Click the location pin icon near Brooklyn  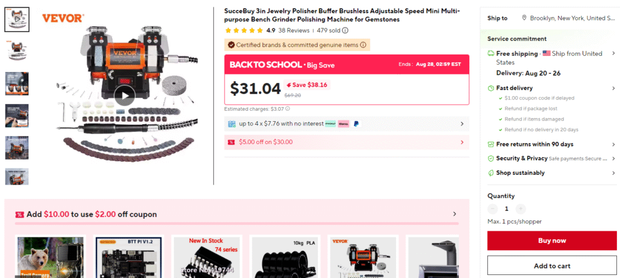point(524,18)
